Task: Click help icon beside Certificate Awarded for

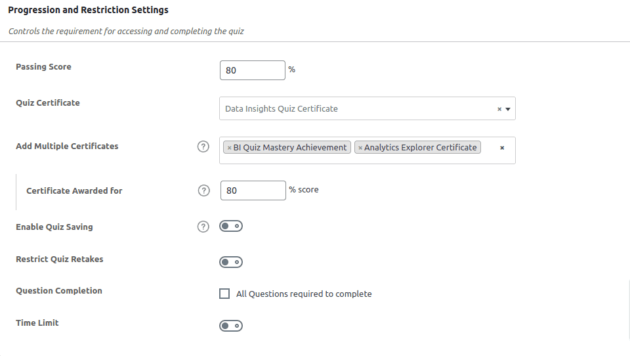Action: pos(203,190)
